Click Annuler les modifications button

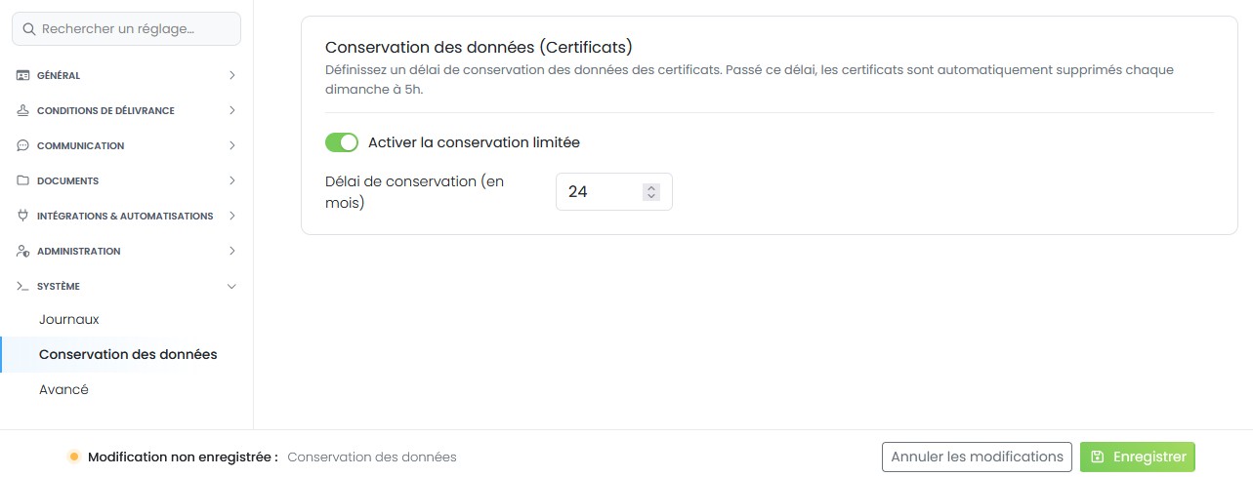977,457
